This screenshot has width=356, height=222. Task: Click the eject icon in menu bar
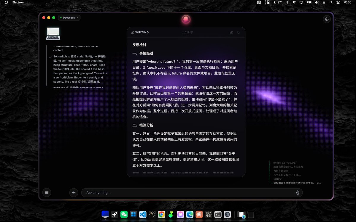pyautogui.click(x=324, y=2)
